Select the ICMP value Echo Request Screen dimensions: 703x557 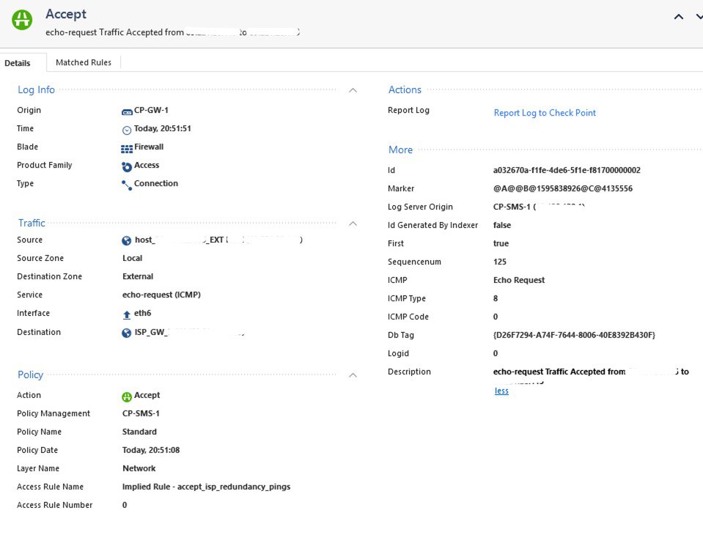point(519,281)
